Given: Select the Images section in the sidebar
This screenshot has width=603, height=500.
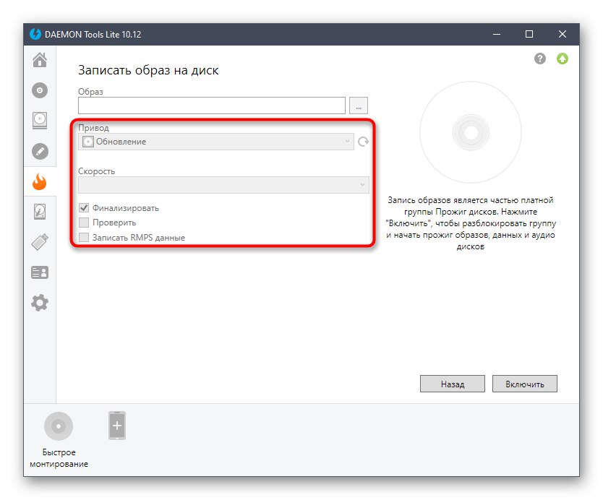Looking at the screenshot, I should 39,90.
